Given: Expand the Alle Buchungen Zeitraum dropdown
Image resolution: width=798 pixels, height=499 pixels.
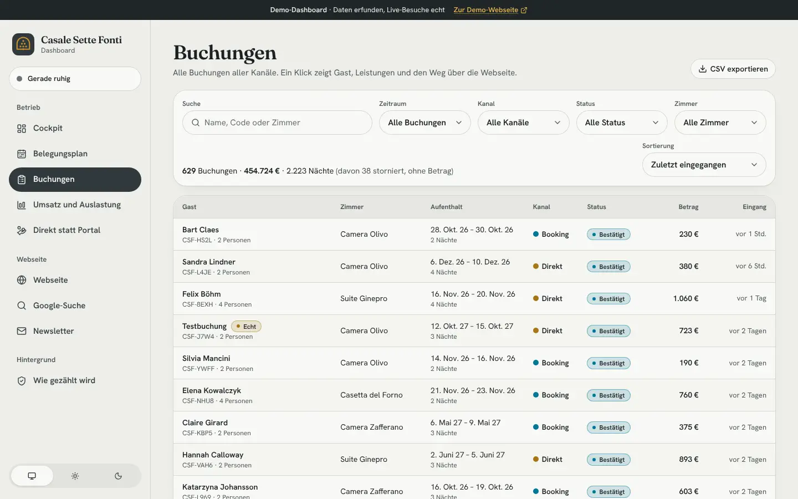Looking at the screenshot, I should pyautogui.click(x=425, y=123).
